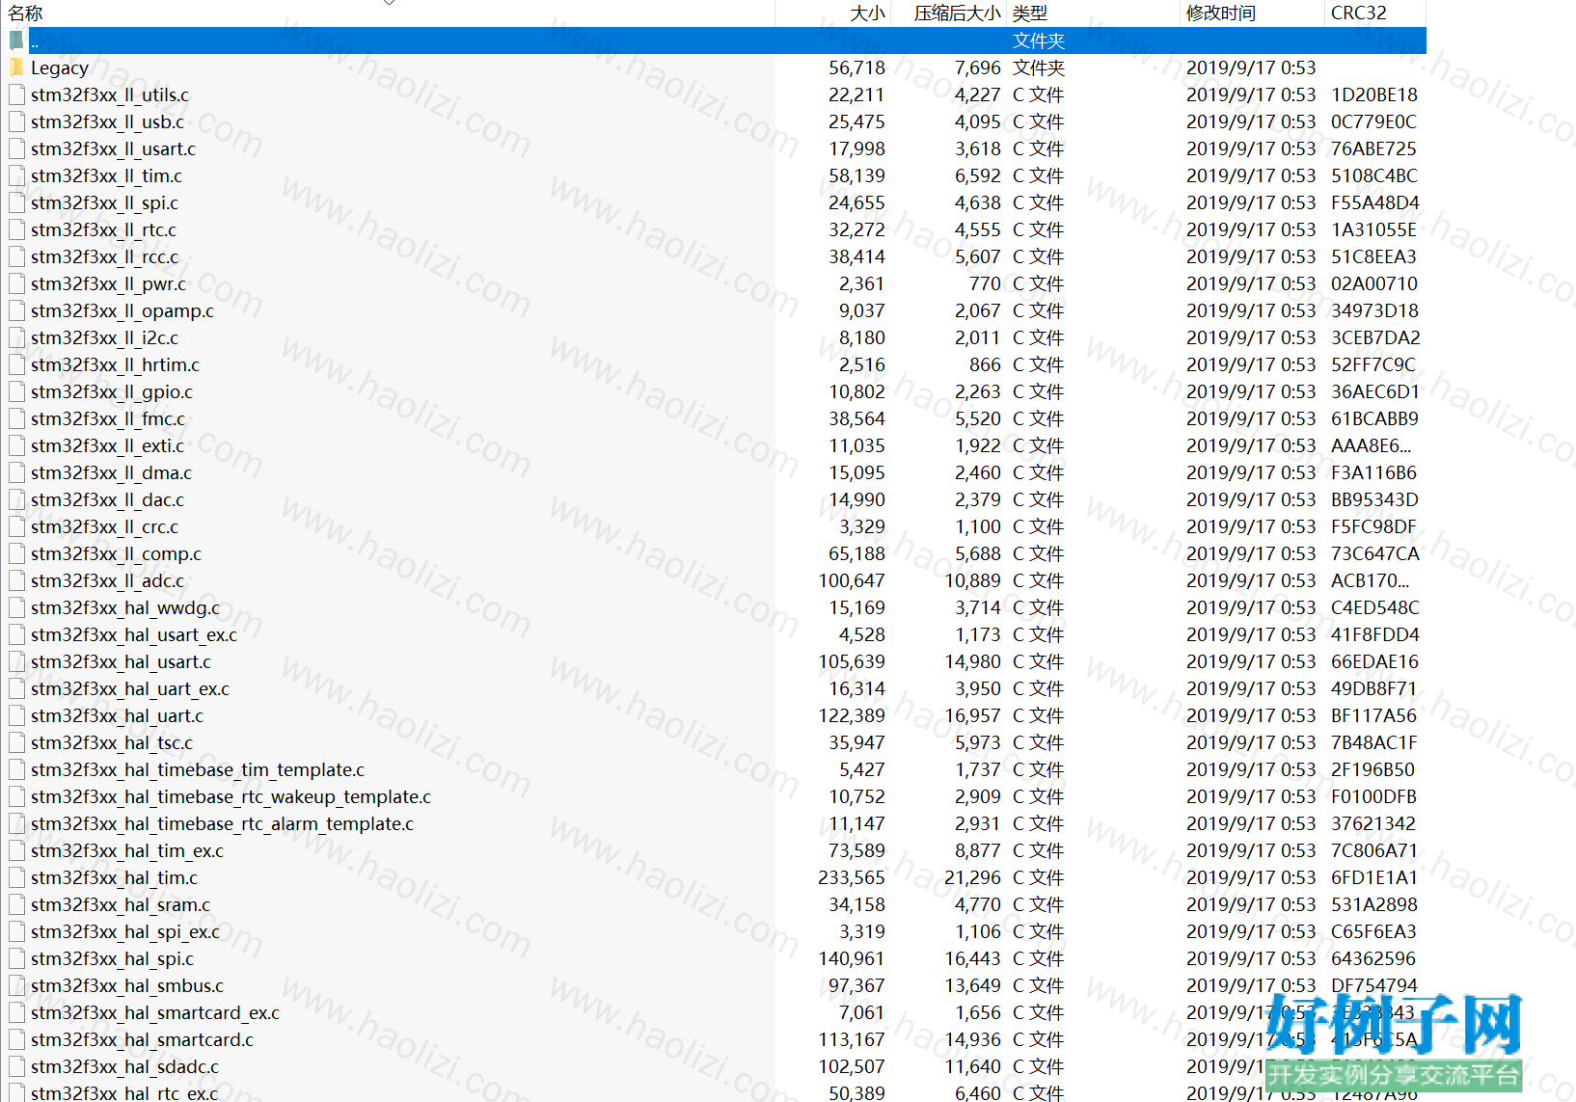Click file icon for stm32f3xx_ll_rcc.c
1576x1102 pixels.
coord(16,256)
